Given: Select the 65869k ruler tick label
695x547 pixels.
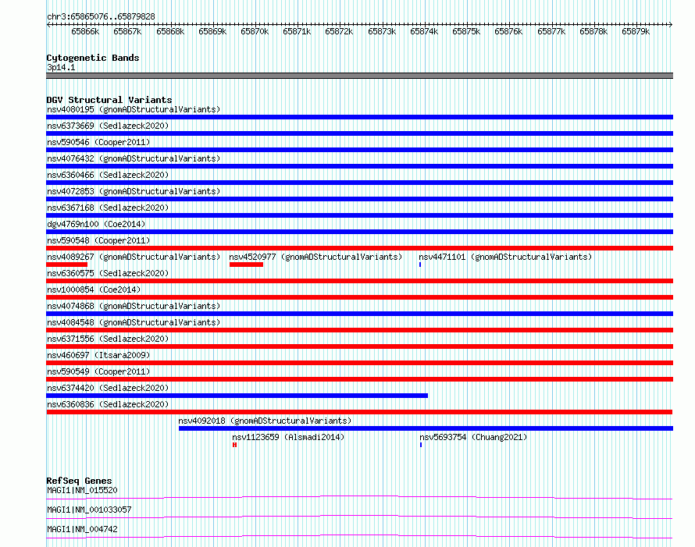Looking at the screenshot, I should pos(212,31).
